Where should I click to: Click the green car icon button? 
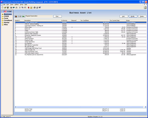[23, 16]
